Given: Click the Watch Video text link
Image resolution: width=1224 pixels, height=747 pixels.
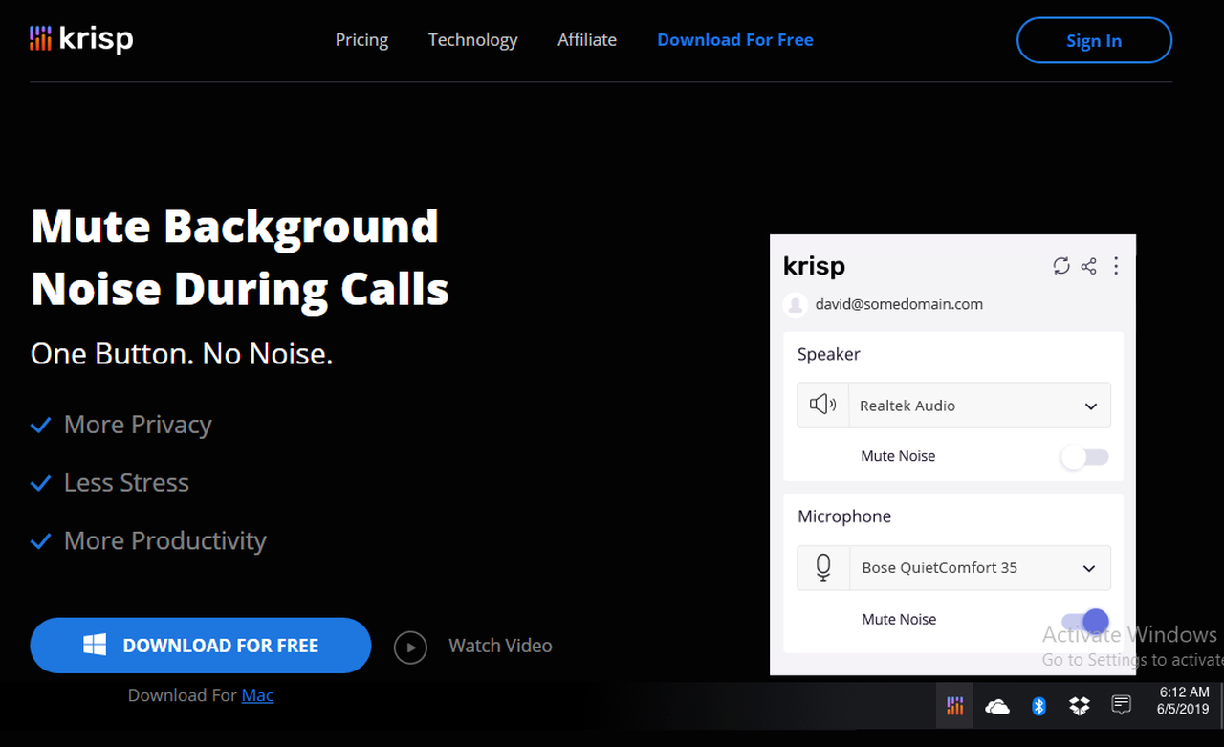Looking at the screenshot, I should (x=500, y=646).
